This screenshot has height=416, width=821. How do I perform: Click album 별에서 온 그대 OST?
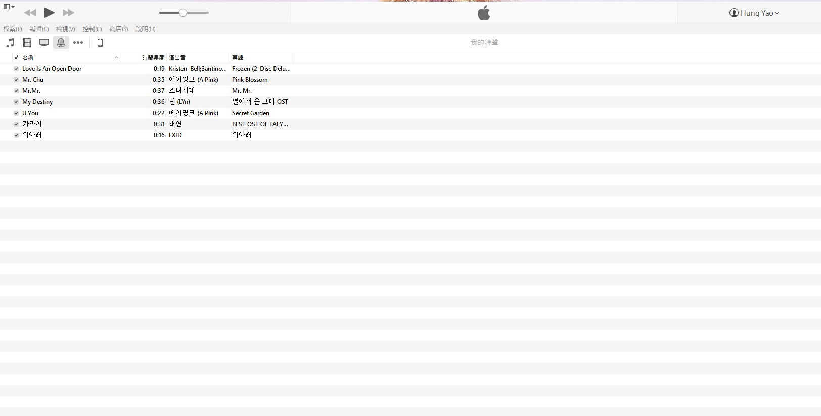pyautogui.click(x=260, y=102)
